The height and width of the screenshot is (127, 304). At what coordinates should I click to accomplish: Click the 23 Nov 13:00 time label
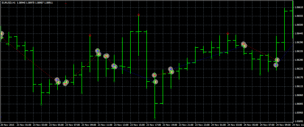pos(121,125)
